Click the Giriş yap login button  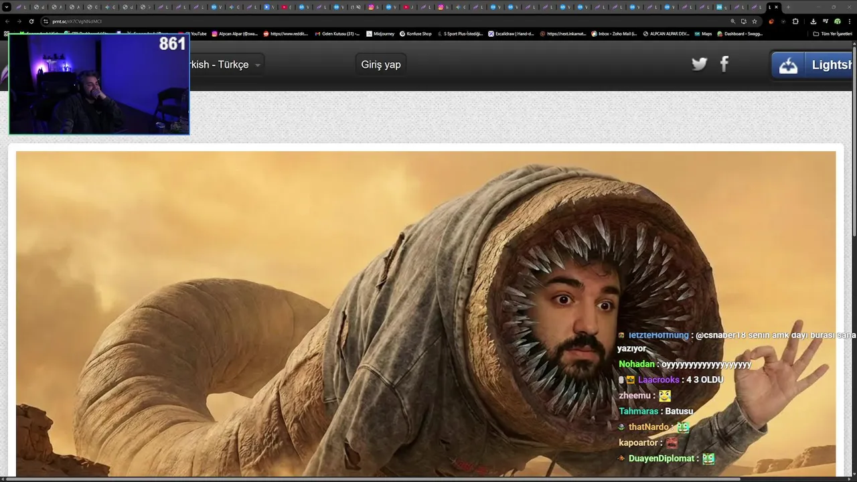381,65
